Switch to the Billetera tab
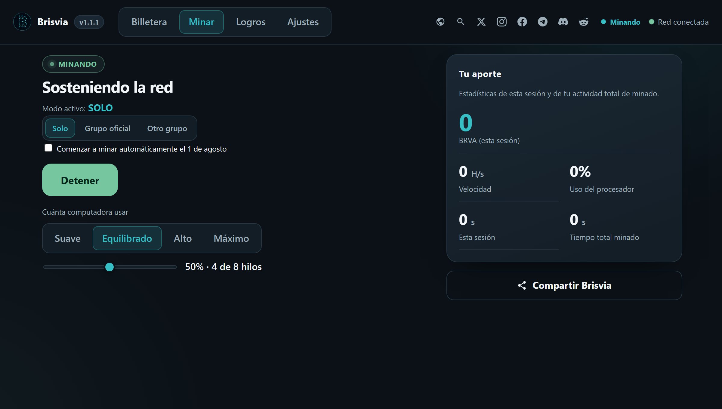The width and height of the screenshot is (722, 409). (149, 22)
